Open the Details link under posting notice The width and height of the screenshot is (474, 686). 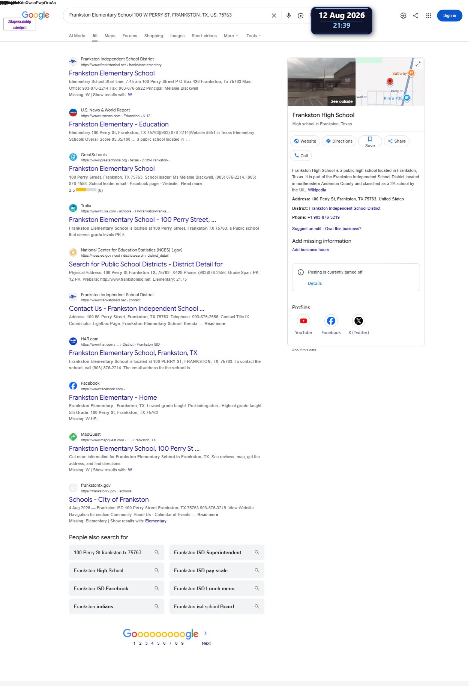315,283
